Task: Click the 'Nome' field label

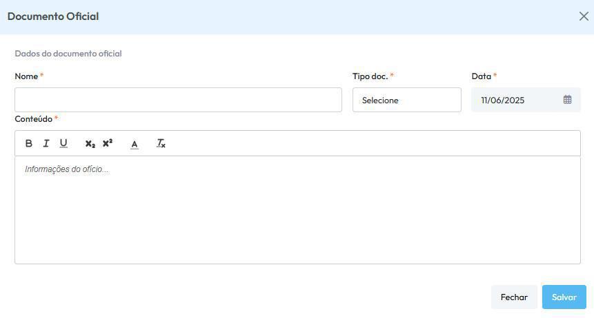Action: pos(26,76)
